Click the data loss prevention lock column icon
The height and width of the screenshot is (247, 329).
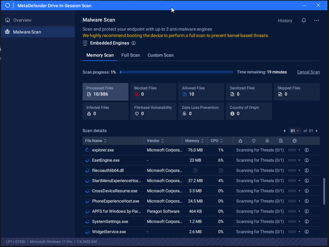267,141
